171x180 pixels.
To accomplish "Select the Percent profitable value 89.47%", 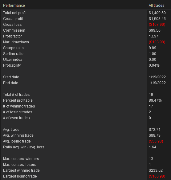I will tap(155, 100).
